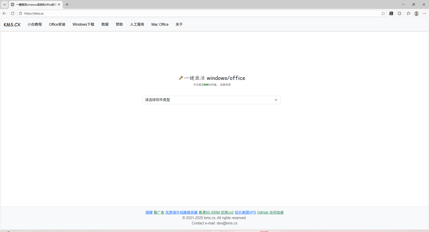Image resolution: width=429 pixels, height=232 pixels.
Task: Open the black extension icon beside the address bar
Action: click(x=391, y=13)
